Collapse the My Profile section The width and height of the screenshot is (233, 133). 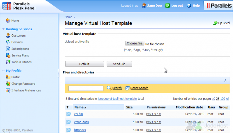tap(3, 70)
